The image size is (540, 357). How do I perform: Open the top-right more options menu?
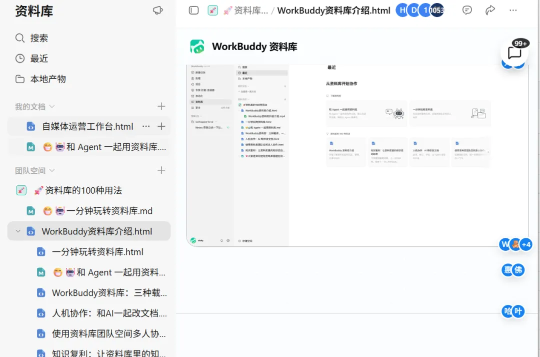[513, 11]
